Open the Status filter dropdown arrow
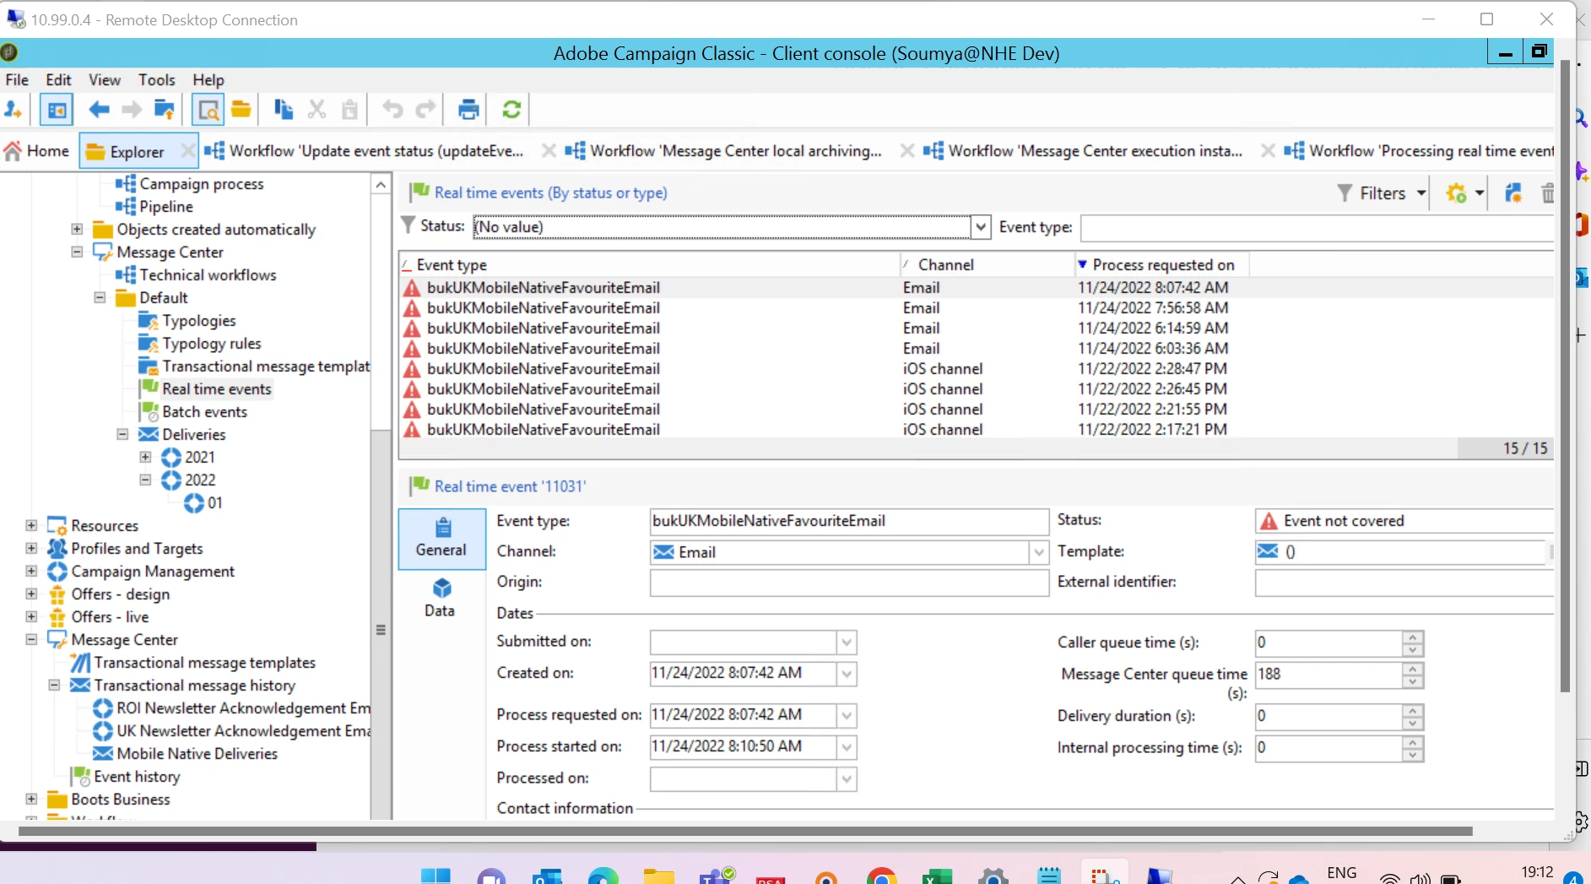This screenshot has height=884, width=1591. click(980, 227)
